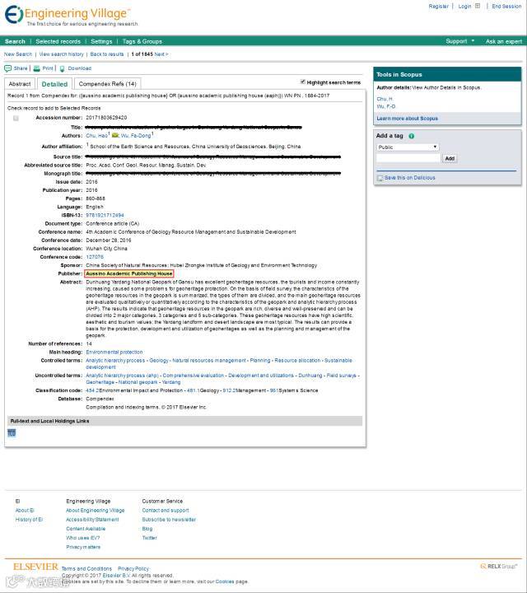Screen dimensions: 527x593
Task: Click Save this on Delicious
Action: tap(410, 178)
